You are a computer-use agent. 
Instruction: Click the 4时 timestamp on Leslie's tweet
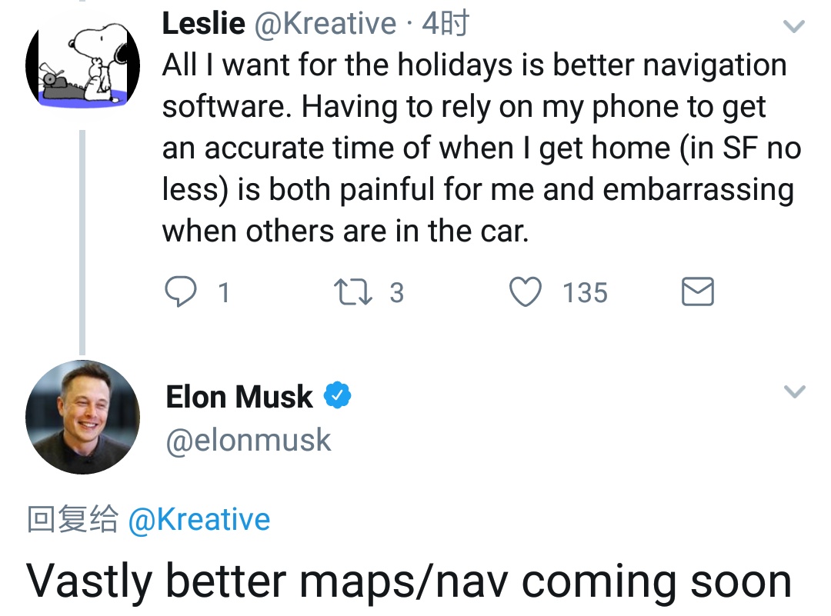coord(446,23)
